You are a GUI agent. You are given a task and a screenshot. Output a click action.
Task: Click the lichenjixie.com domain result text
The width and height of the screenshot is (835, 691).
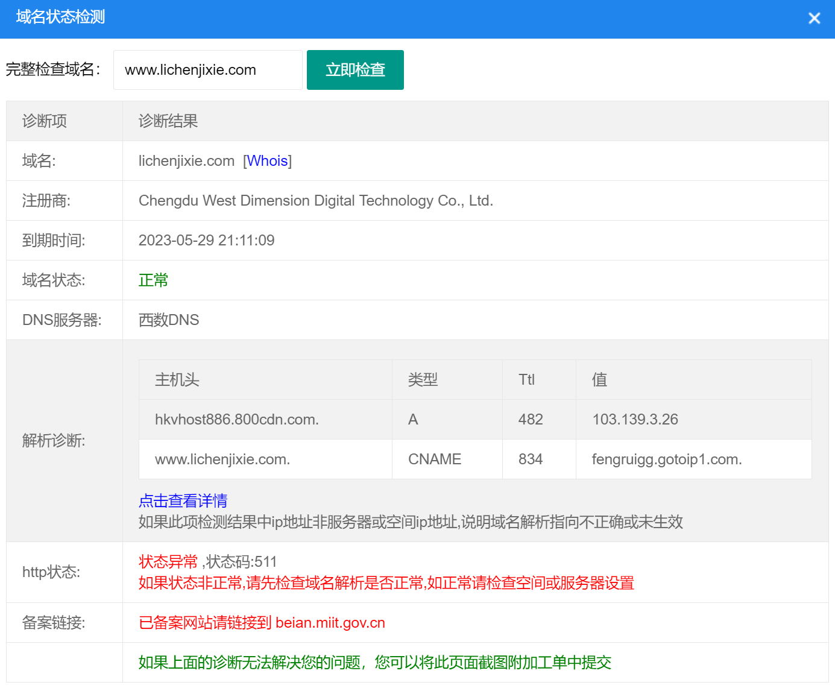coord(186,161)
